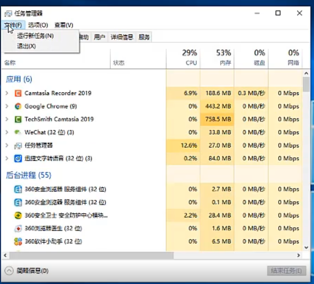Open the 选项(O) menu
Image resolution: width=314 pixels, height=284 pixels.
38,25
